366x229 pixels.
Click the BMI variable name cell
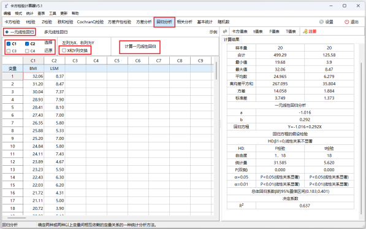(x=33, y=69)
